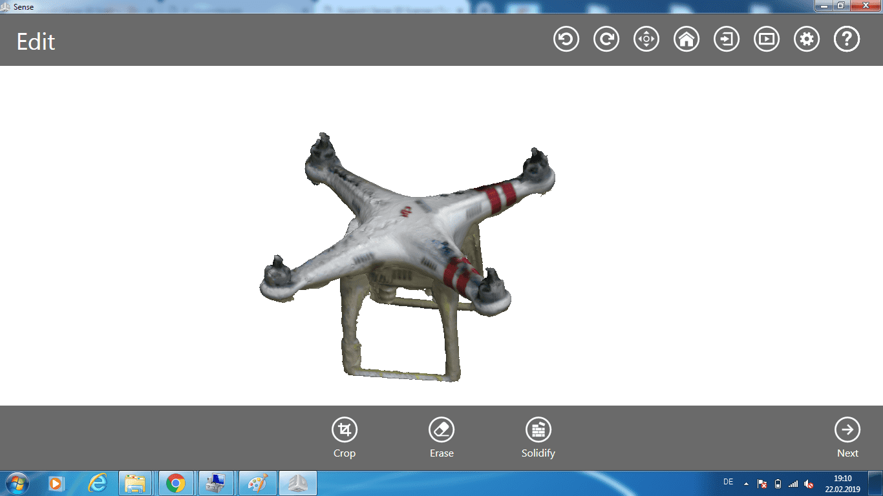Open the DE input language selector
Image resolution: width=883 pixels, height=496 pixels.
729,482
